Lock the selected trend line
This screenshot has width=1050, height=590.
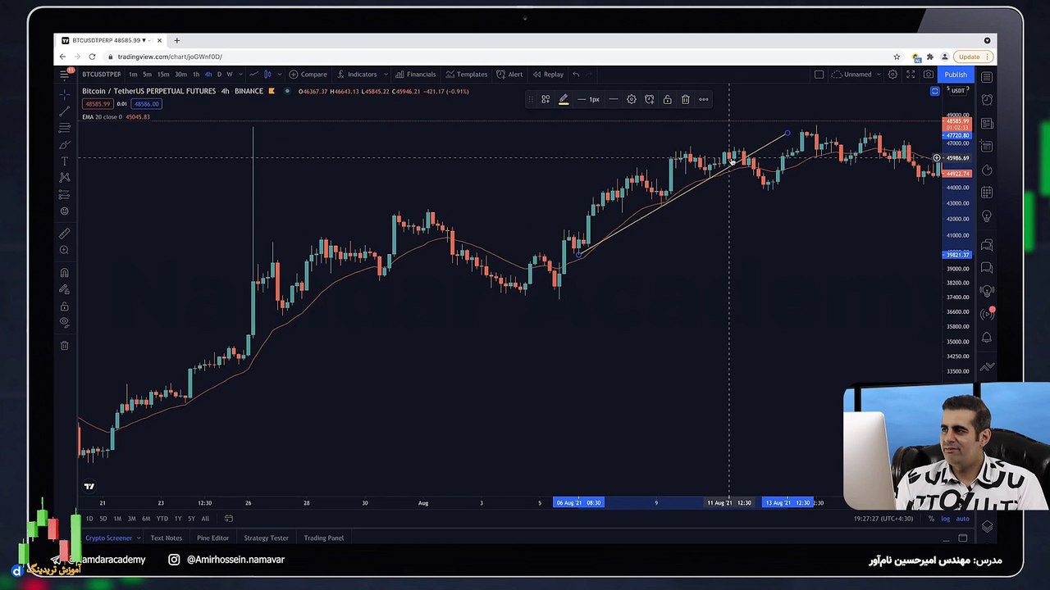[x=668, y=99]
